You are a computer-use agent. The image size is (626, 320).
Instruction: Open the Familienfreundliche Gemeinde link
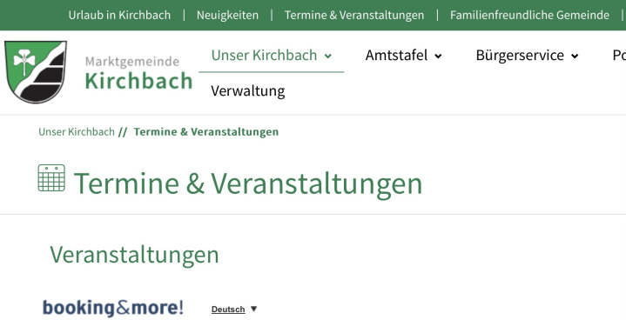pos(529,15)
